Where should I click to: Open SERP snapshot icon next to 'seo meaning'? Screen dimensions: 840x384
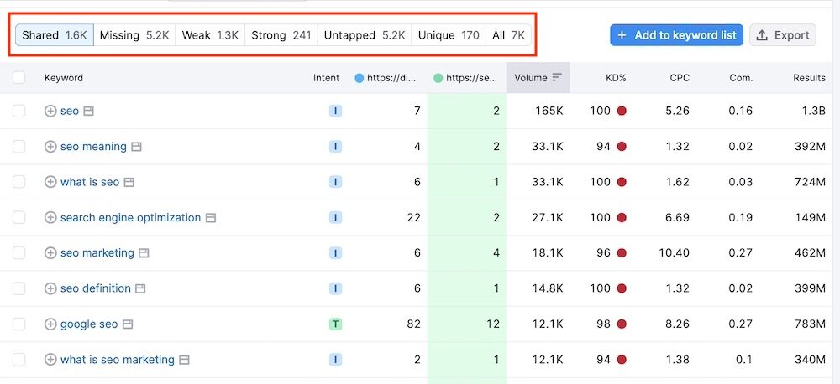(x=136, y=147)
